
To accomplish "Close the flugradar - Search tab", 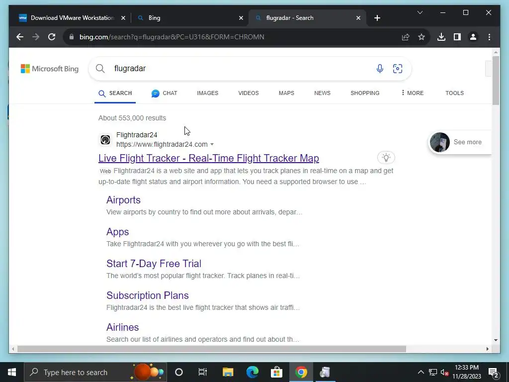I will point(358,18).
